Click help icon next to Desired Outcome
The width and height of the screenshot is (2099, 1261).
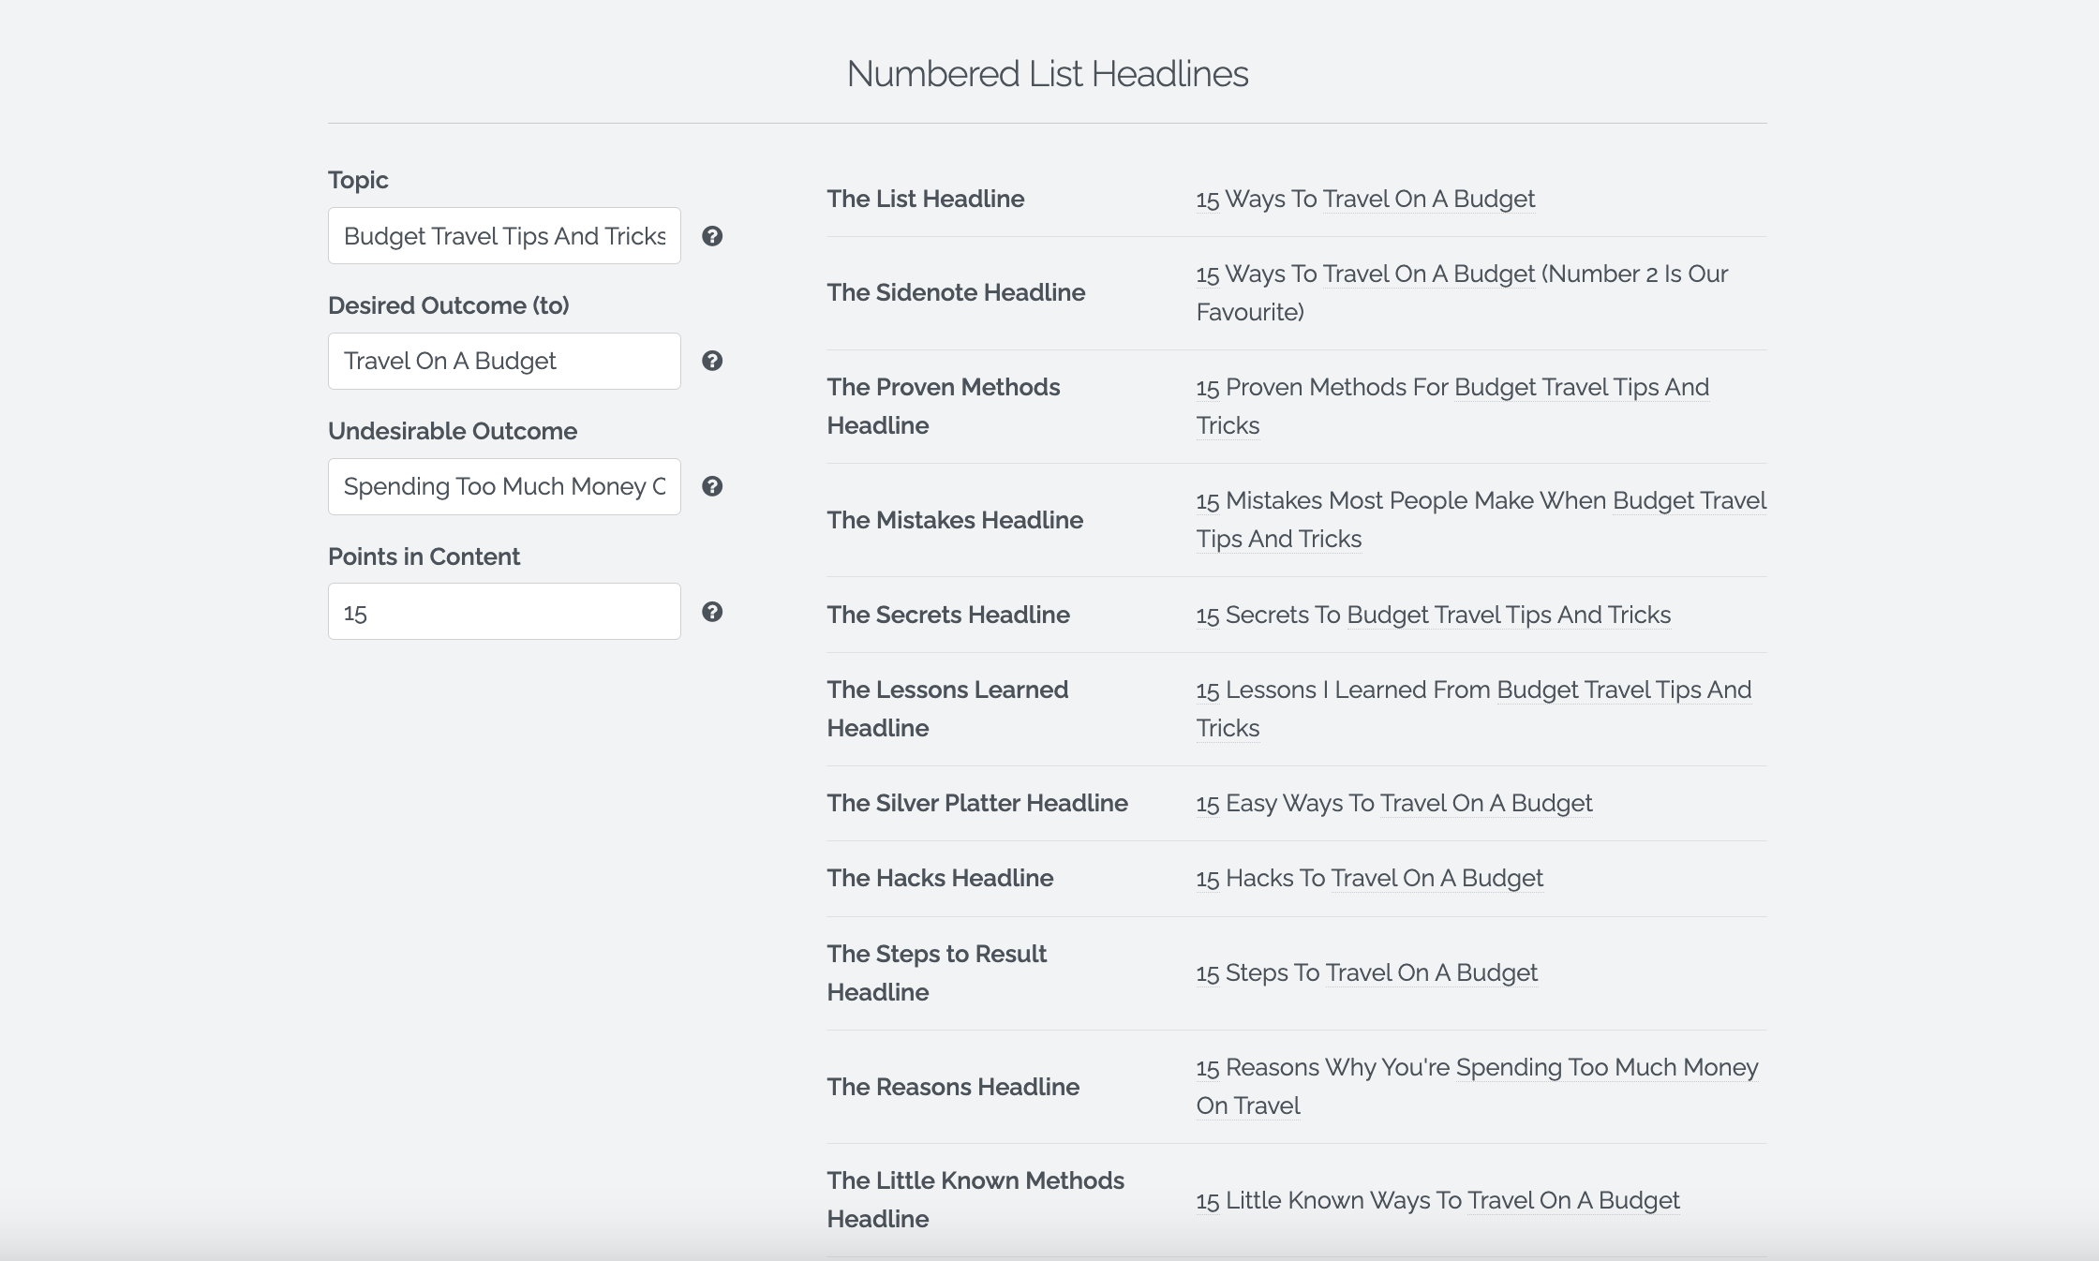pyautogui.click(x=712, y=361)
